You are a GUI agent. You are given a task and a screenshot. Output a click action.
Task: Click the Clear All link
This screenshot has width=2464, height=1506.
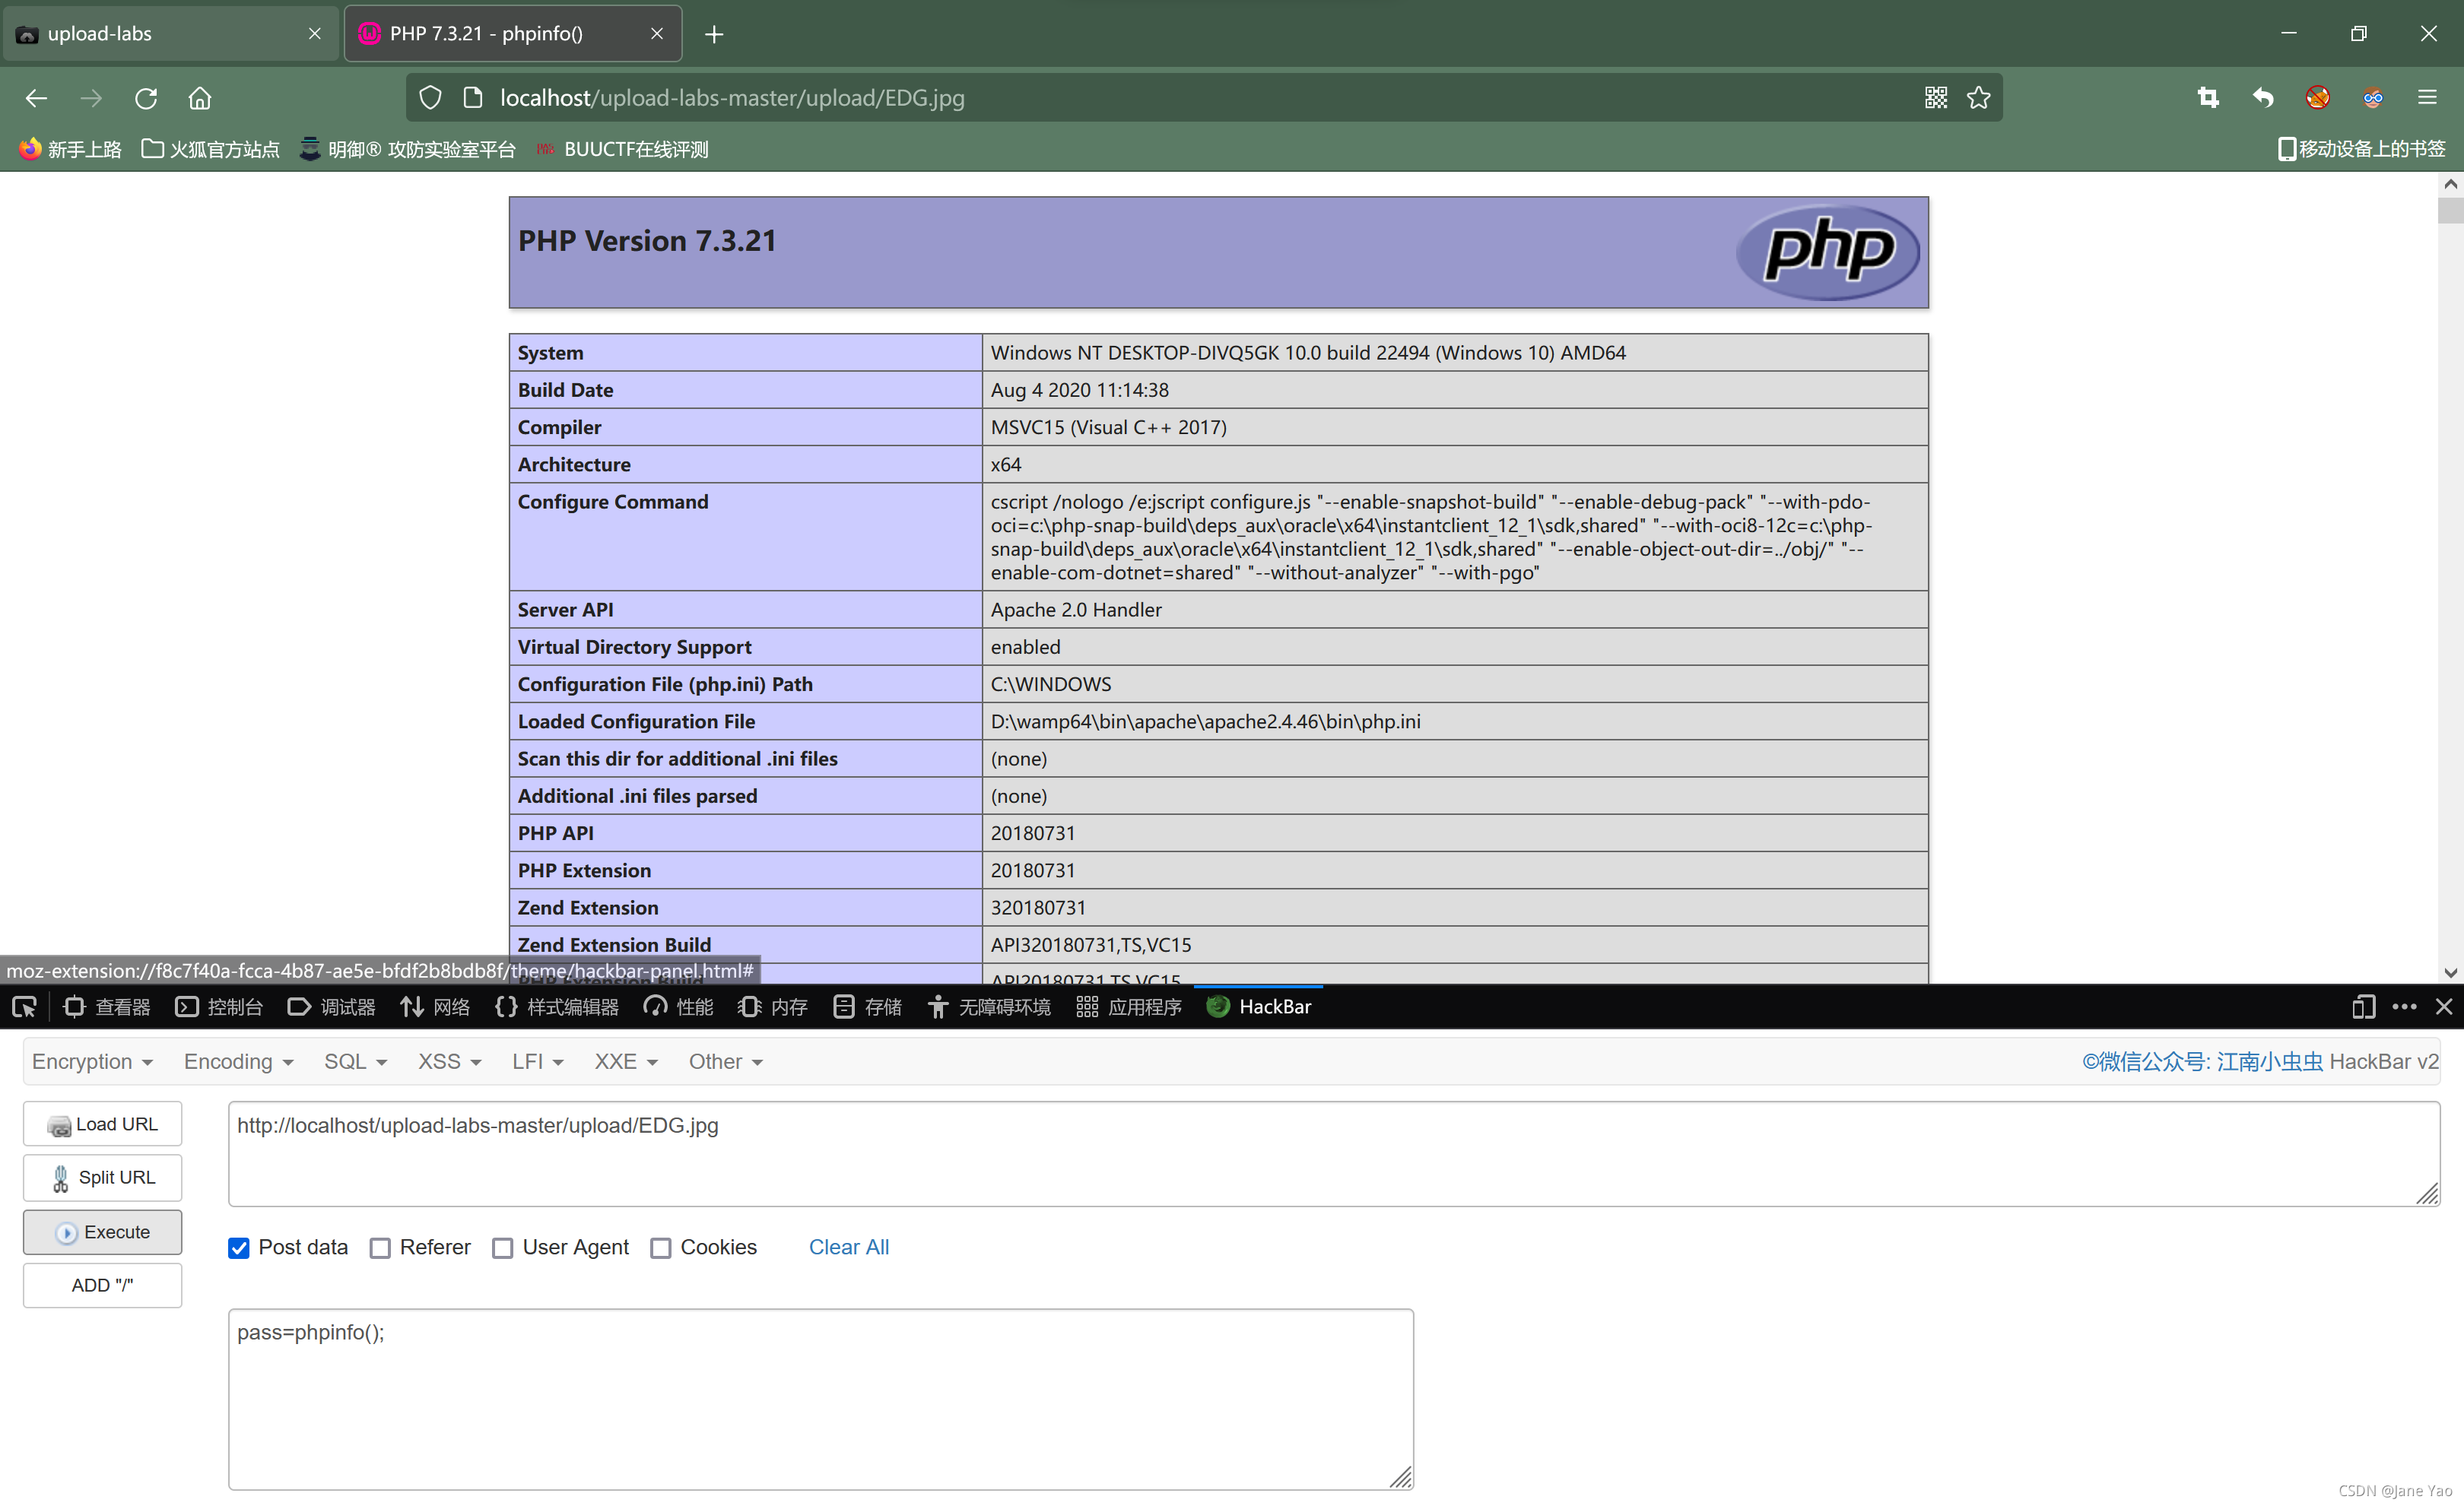click(x=848, y=1248)
